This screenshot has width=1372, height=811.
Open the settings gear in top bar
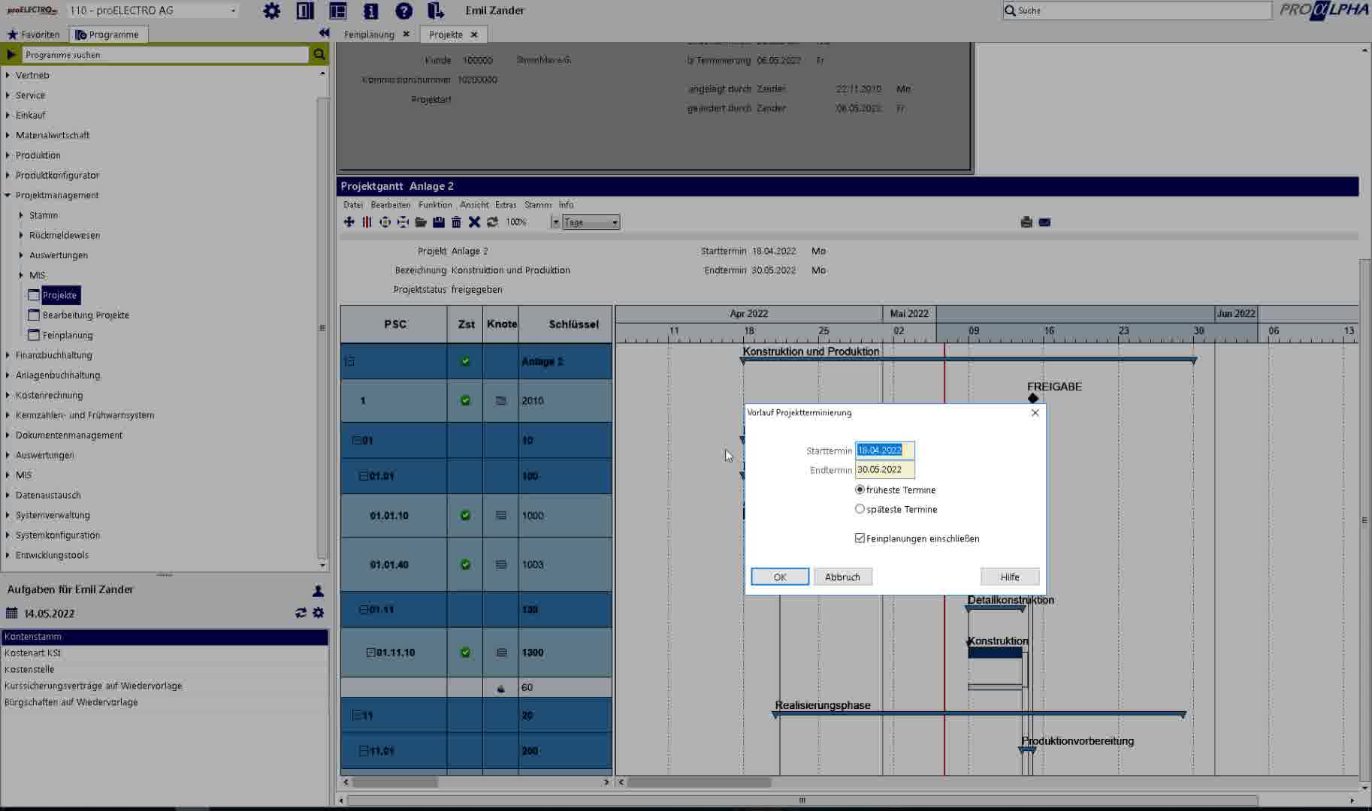click(272, 11)
